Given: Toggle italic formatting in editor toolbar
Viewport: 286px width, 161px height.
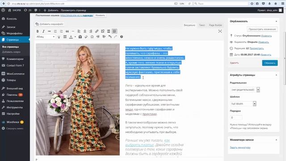Looking at the screenshot, I should [43, 31].
